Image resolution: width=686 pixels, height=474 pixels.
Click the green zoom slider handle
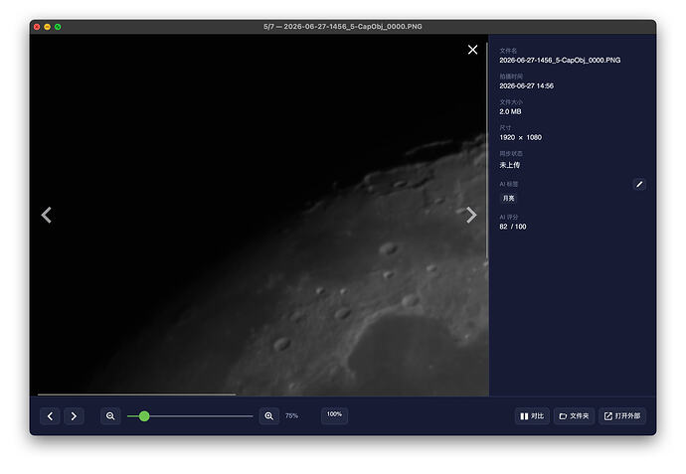point(144,415)
